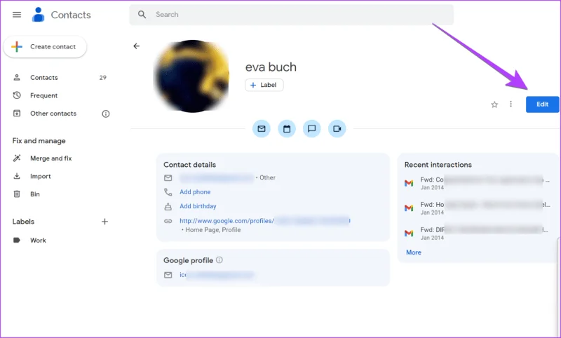This screenshot has width=561, height=338.
Task: Open the hamburger main menu
Action: tap(17, 15)
